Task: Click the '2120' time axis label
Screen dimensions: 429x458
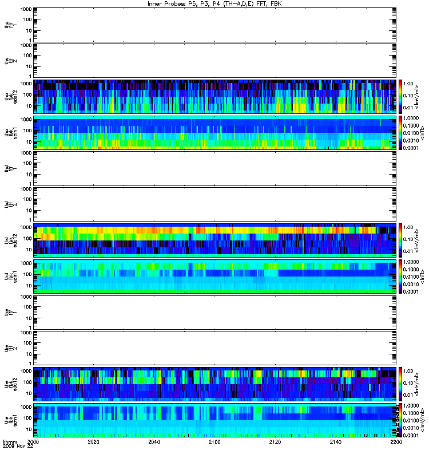Action: [275, 441]
